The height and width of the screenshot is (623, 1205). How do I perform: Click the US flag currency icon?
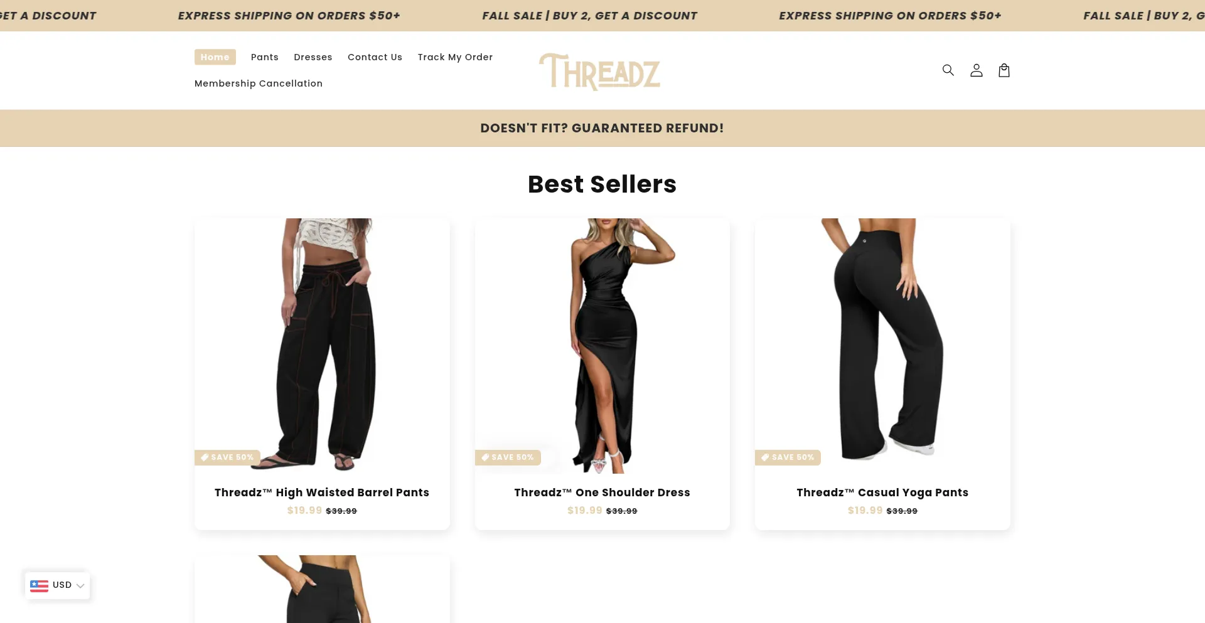click(x=39, y=585)
